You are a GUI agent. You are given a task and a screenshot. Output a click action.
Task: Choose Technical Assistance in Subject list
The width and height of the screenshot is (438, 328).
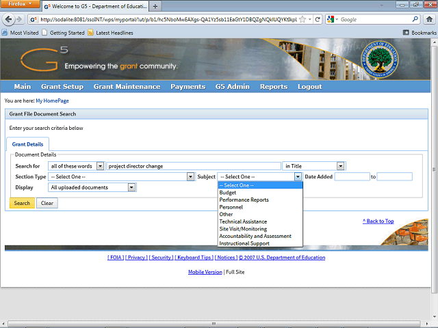click(260, 221)
